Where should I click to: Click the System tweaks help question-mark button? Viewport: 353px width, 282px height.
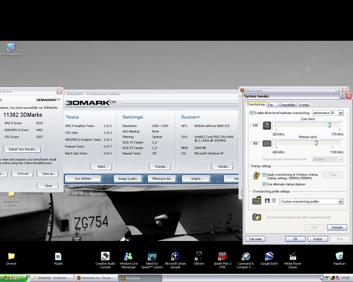tap(342, 96)
